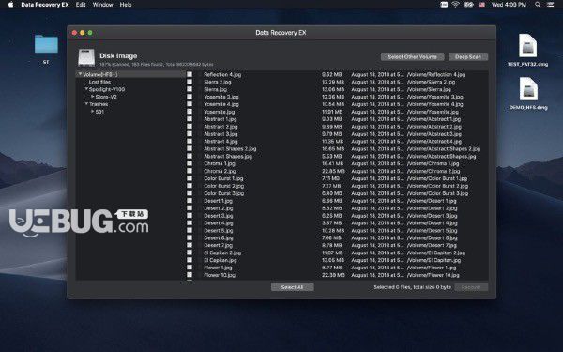The width and height of the screenshot is (563, 352).
Task: Click the Recover button
Action: (471, 287)
